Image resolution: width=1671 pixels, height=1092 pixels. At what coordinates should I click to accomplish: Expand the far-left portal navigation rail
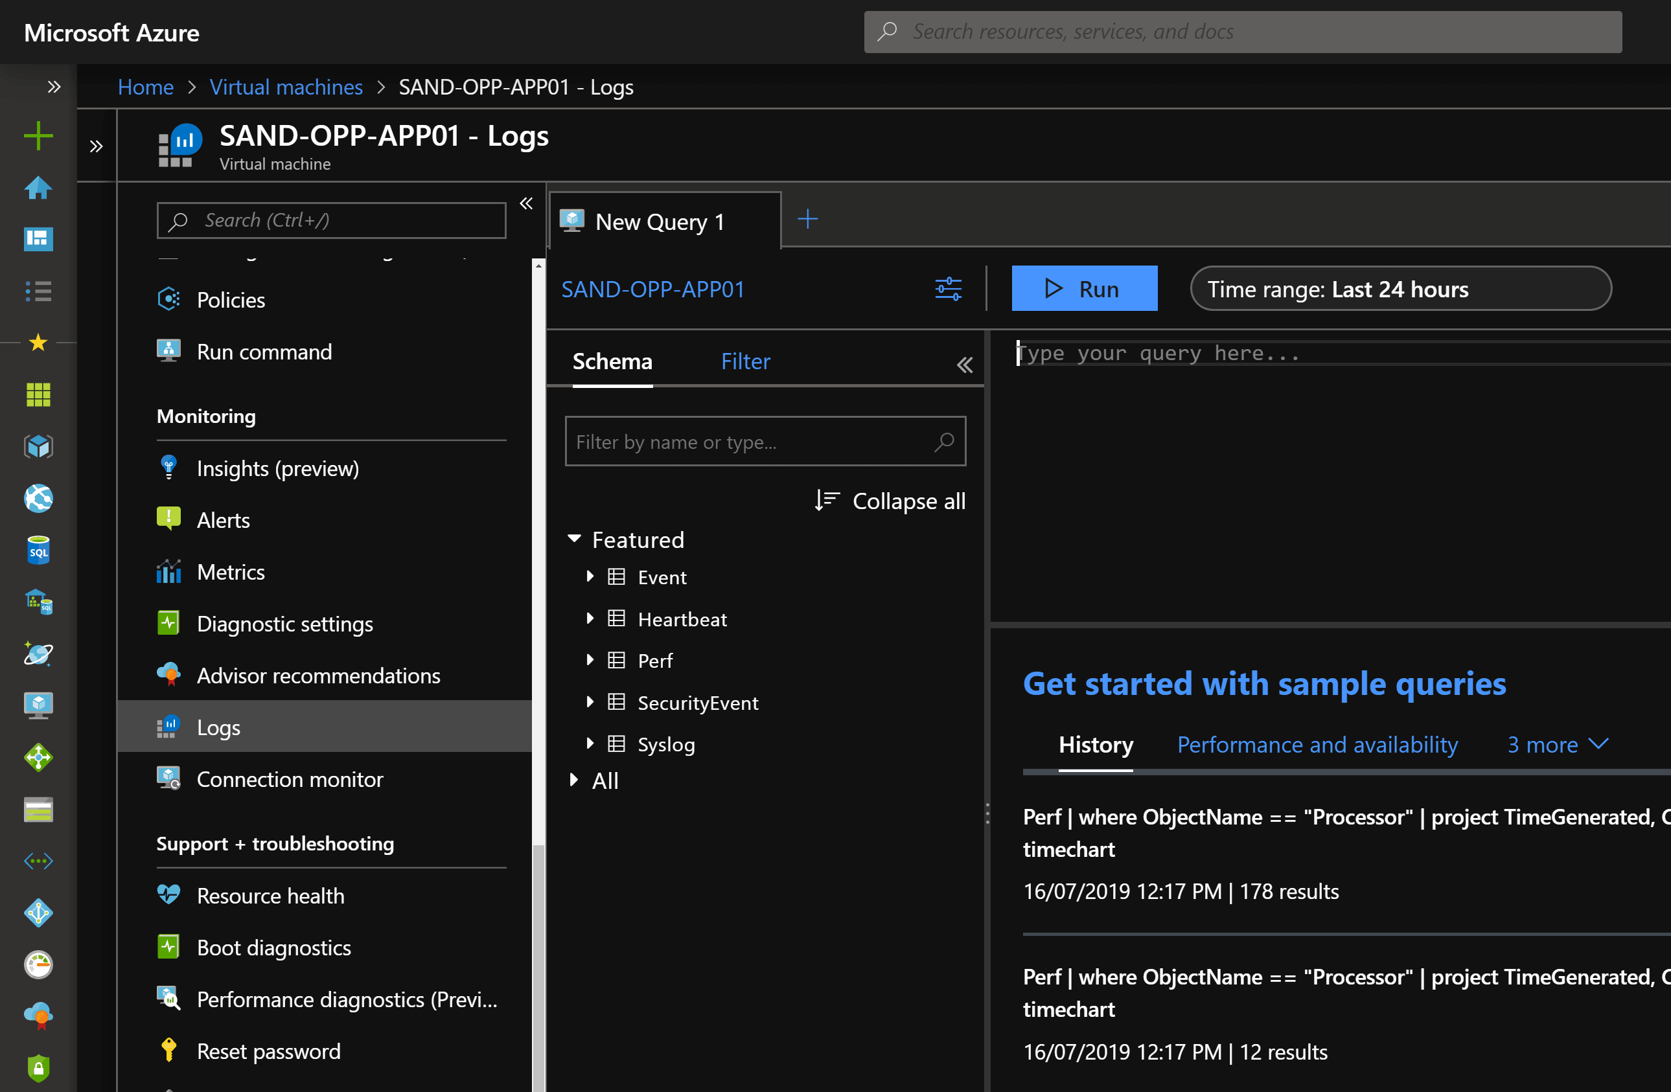point(54,87)
